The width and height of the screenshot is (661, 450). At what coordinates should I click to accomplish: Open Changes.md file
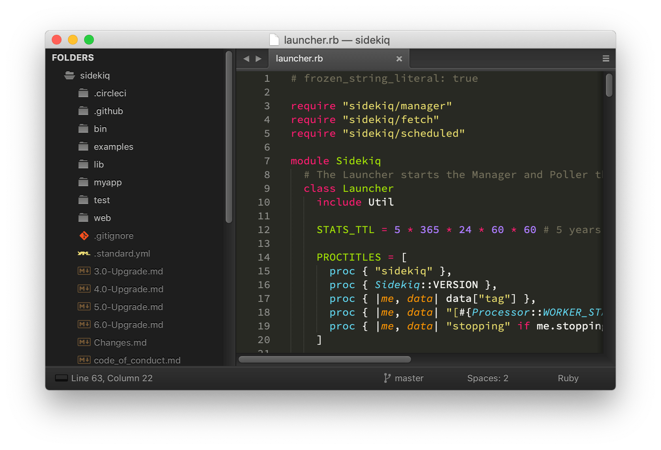click(120, 342)
